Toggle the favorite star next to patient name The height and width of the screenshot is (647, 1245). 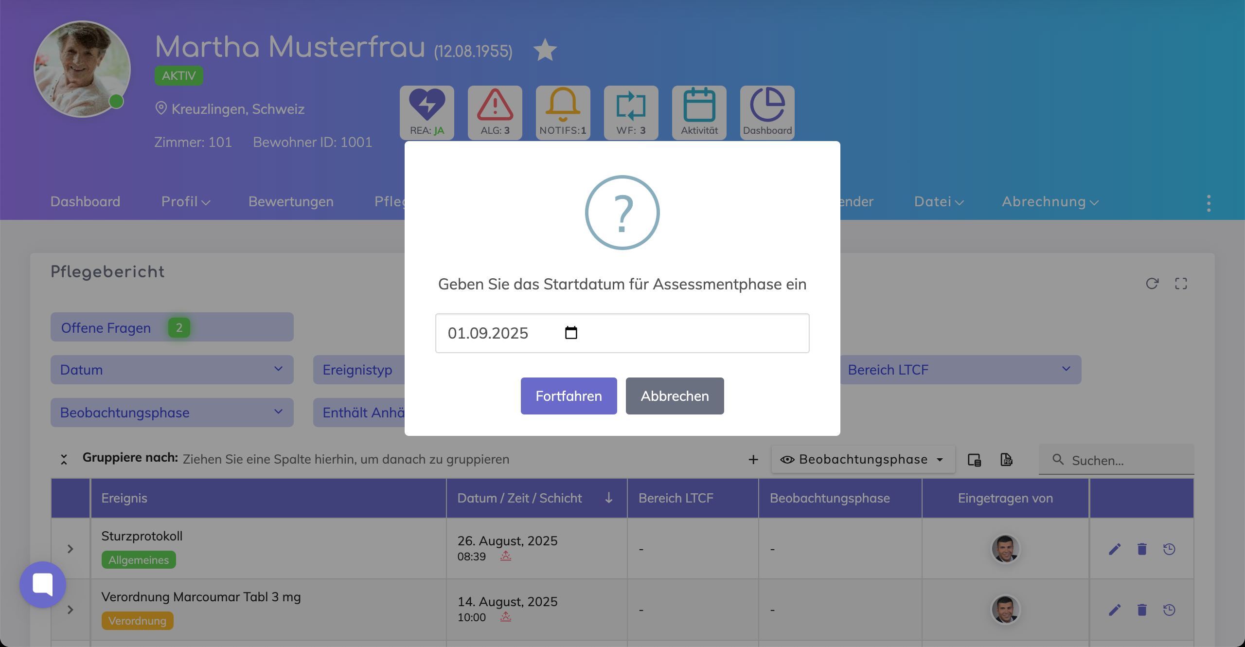coord(545,50)
